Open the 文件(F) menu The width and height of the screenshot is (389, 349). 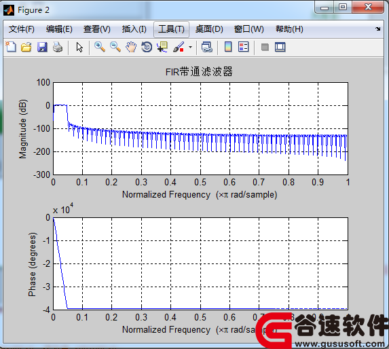[22, 29]
